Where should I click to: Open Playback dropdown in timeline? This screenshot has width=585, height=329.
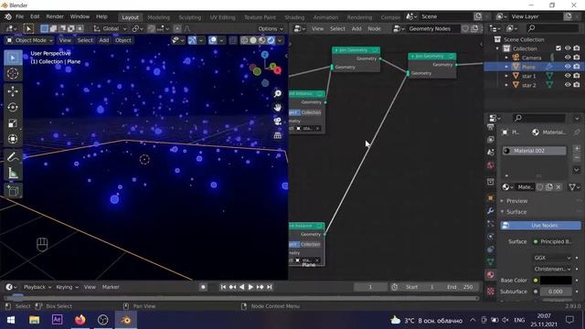37,287
